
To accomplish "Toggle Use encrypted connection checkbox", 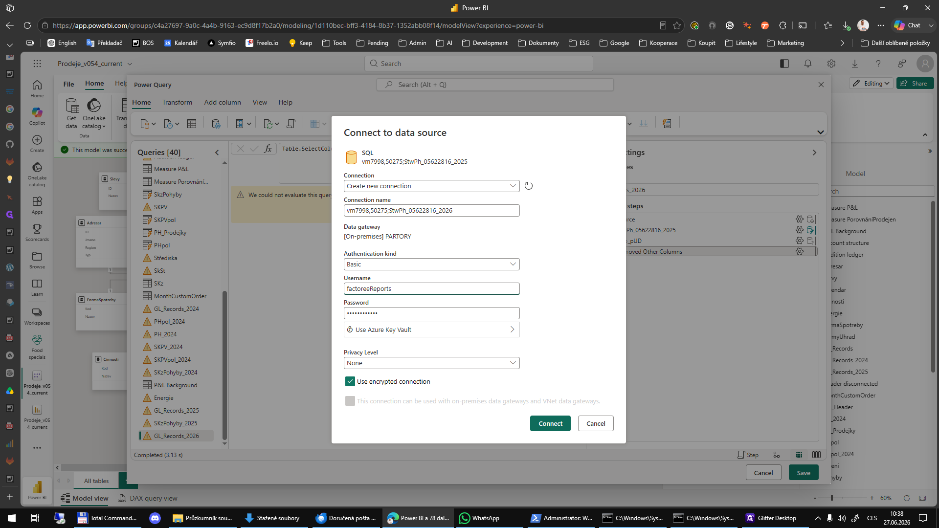I will coord(350,382).
